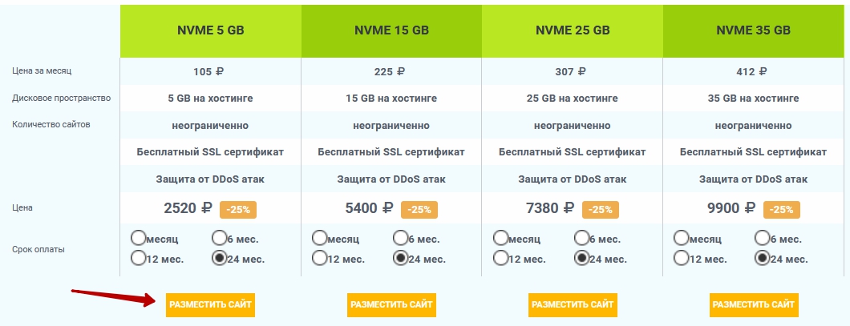
Task: Select the 'месяц' period for NVME 5 GB
Action: [139, 238]
